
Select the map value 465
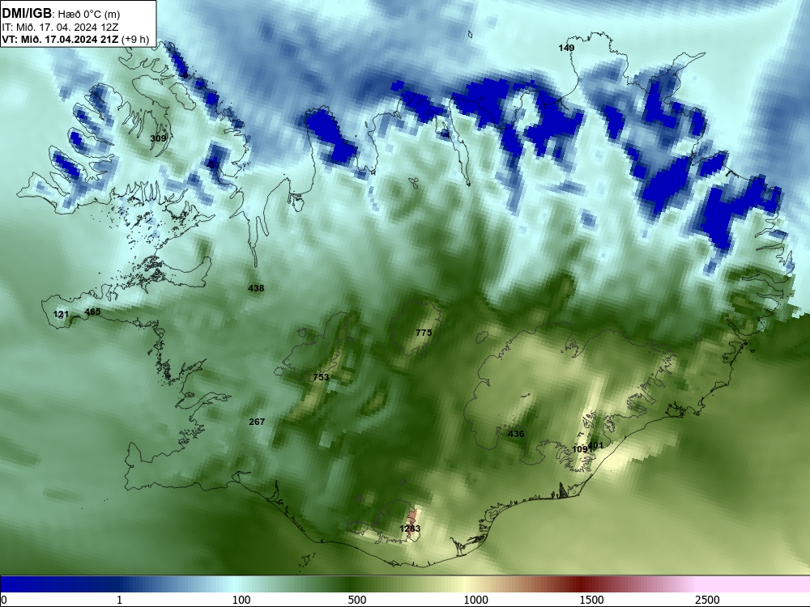(92, 312)
